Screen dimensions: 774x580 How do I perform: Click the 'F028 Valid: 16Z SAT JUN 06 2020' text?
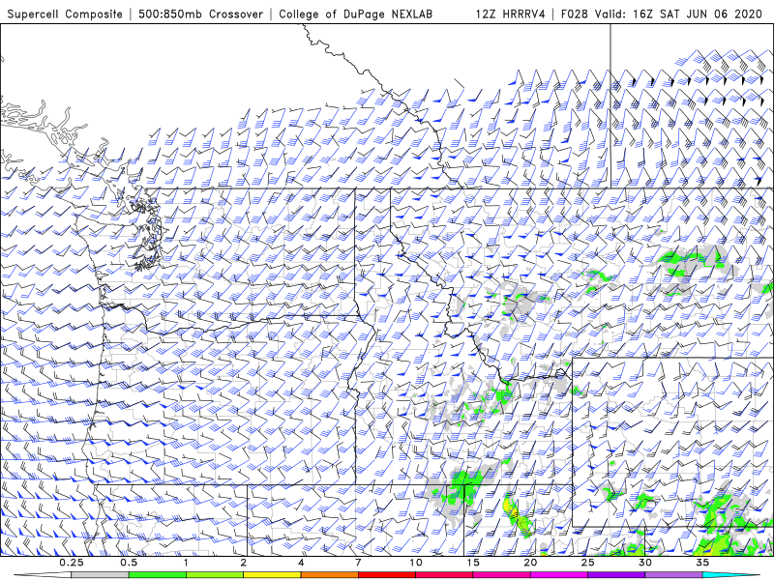(662, 14)
